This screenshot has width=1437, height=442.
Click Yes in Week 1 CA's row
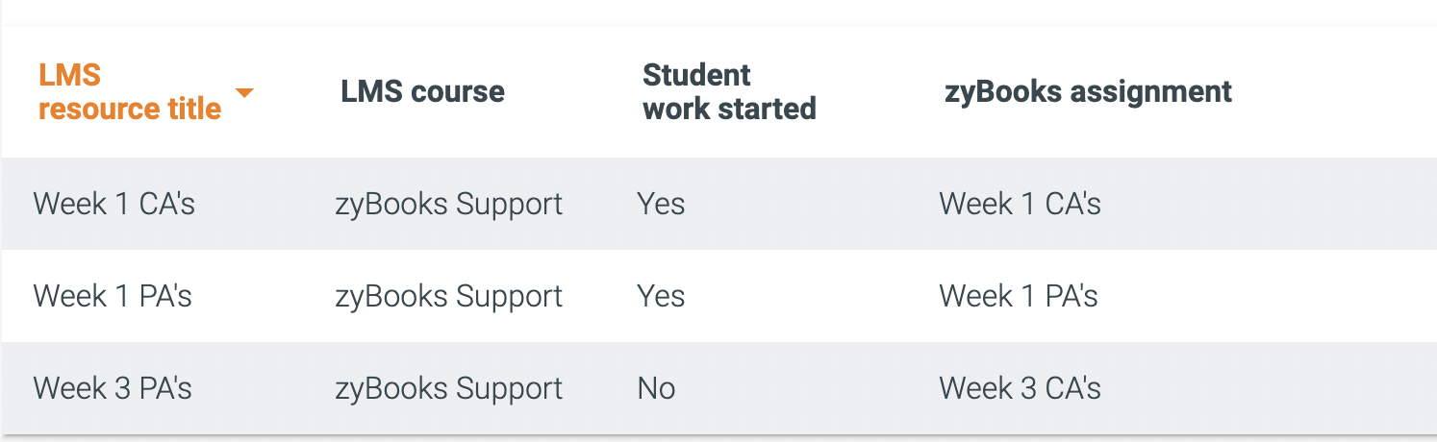(661, 204)
